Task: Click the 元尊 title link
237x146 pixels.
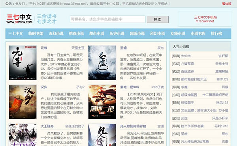Action: pyautogui.click(x=44, y=48)
